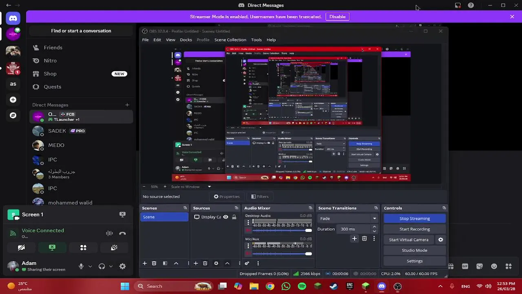
Task: Open the scene filters icon in the Scenes panel
Action: point(165,263)
